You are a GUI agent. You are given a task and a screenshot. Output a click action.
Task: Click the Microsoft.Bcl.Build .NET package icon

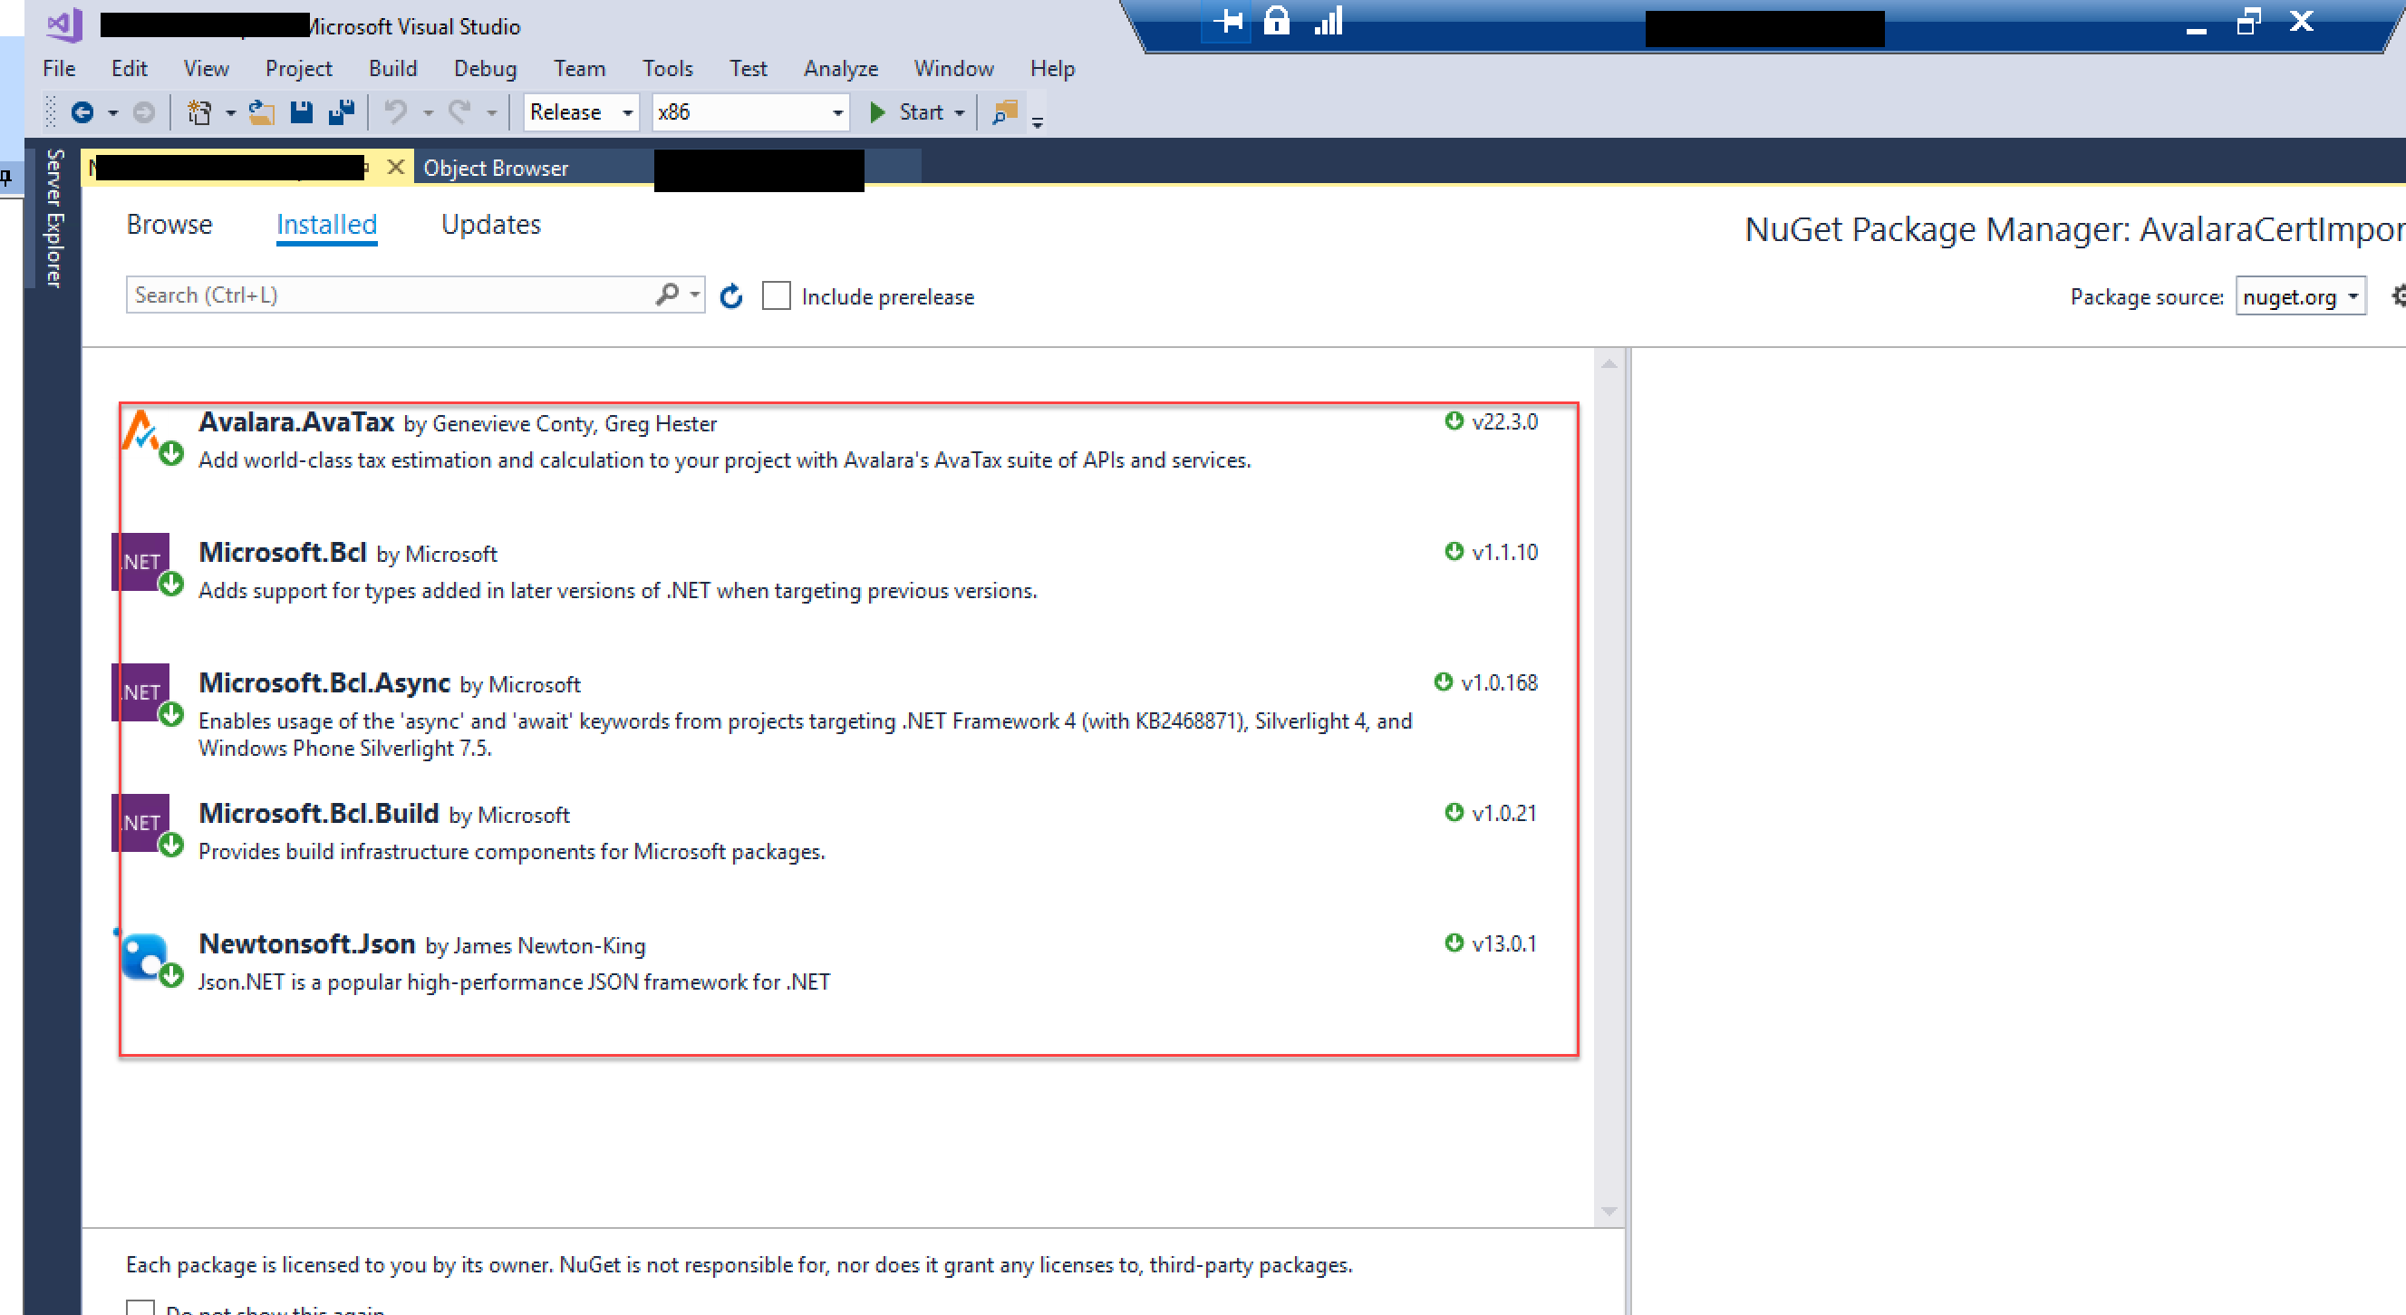[140, 823]
